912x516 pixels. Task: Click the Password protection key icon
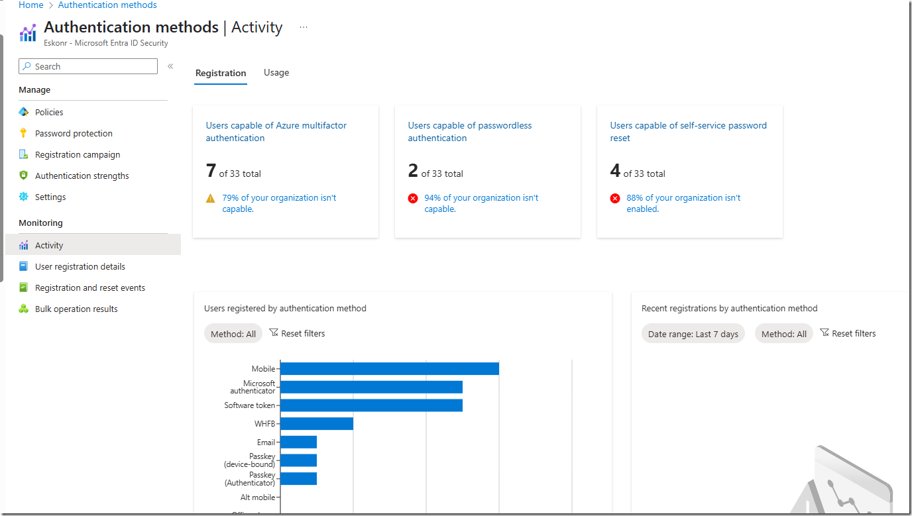(24, 133)
